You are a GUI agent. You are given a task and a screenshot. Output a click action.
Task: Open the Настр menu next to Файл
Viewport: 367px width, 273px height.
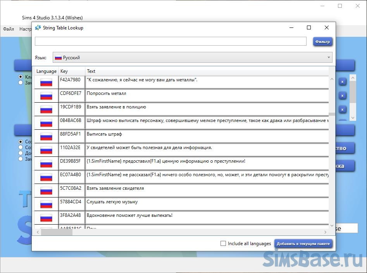point(26,29)
